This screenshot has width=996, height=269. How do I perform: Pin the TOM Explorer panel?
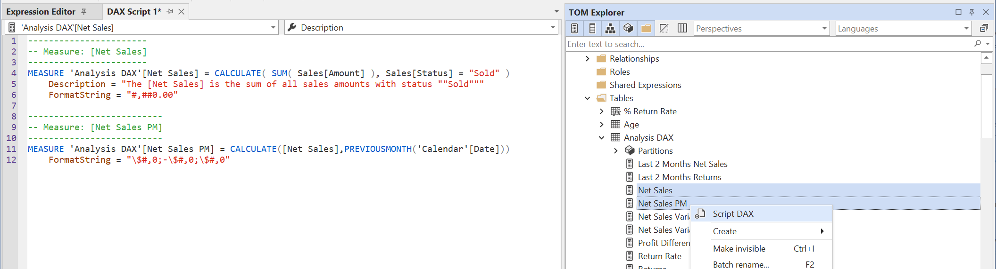tap(972, 12)
